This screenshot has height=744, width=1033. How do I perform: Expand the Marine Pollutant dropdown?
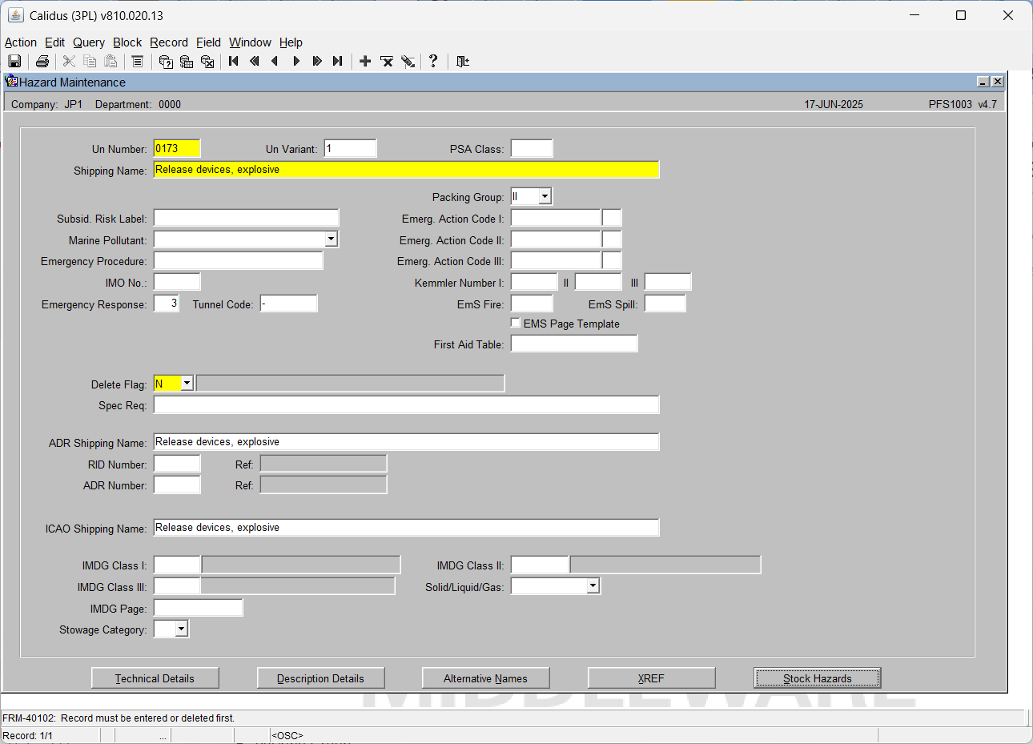331,239
